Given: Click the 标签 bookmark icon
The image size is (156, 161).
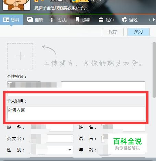Looking at the screenshot, I should click(77, 20).
